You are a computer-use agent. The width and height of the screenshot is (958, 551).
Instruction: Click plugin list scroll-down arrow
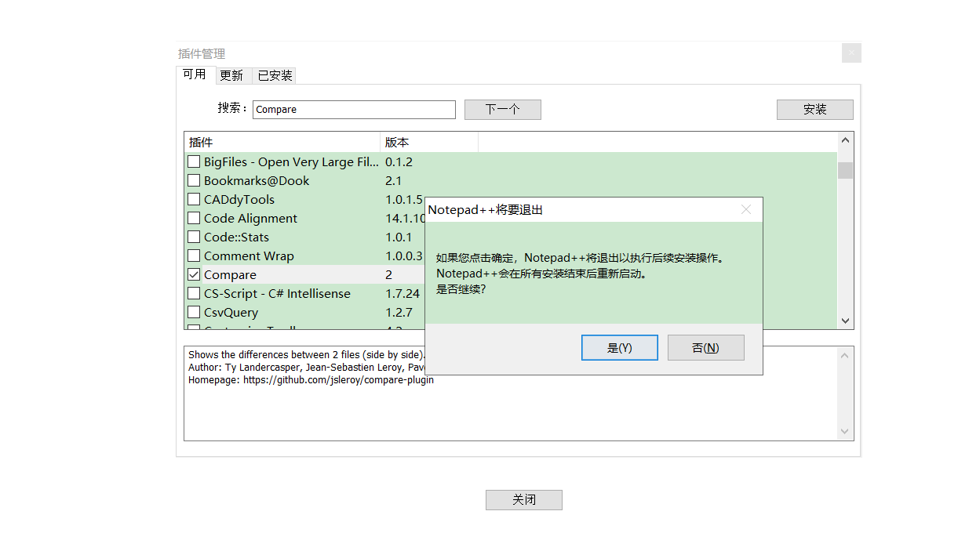[x=845, y=321]
